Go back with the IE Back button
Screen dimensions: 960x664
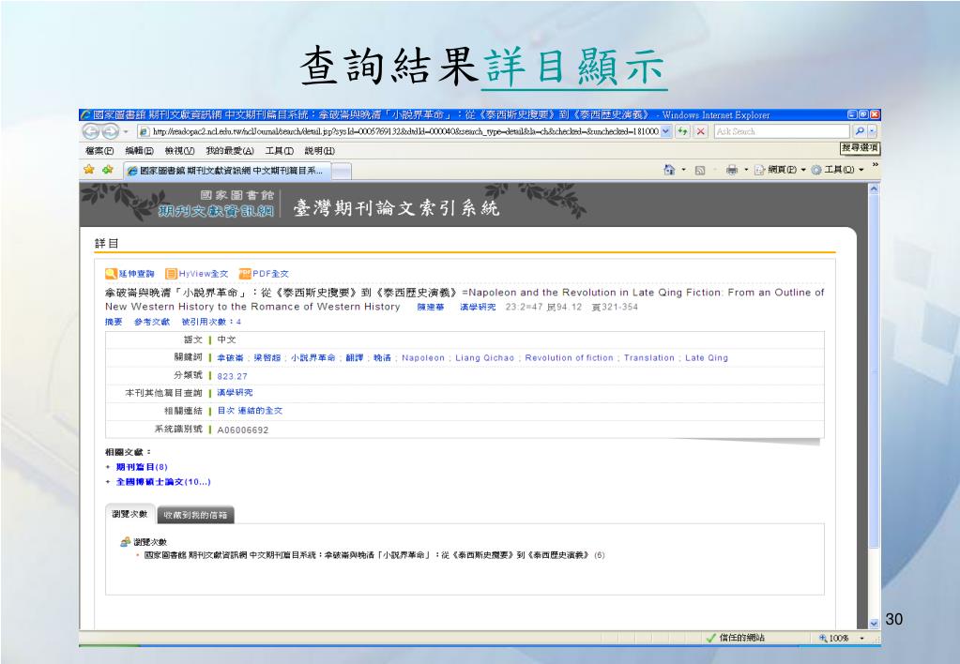91,131
